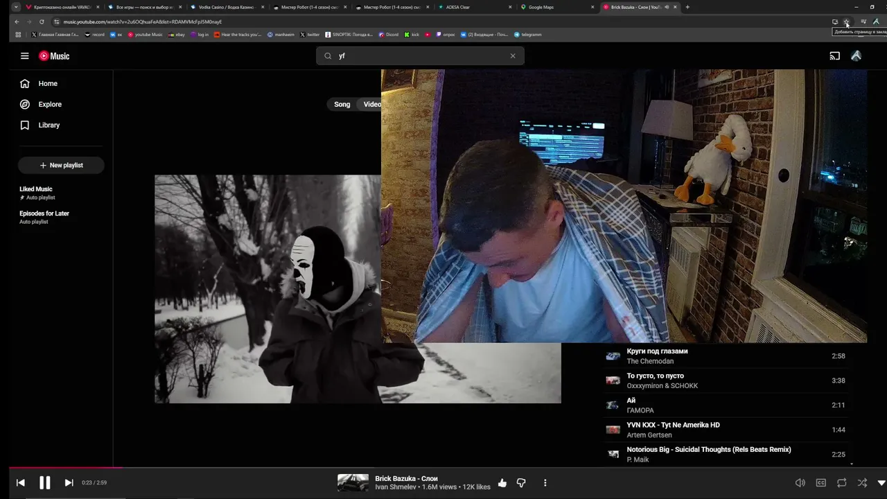Toggle closed captions

(821, 483)
